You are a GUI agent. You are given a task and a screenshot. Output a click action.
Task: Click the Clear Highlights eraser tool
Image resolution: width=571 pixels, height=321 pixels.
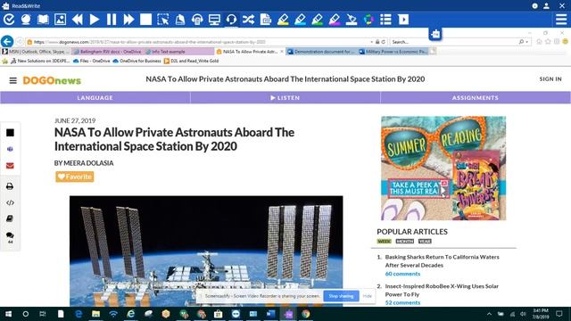(x=352, y=20)
